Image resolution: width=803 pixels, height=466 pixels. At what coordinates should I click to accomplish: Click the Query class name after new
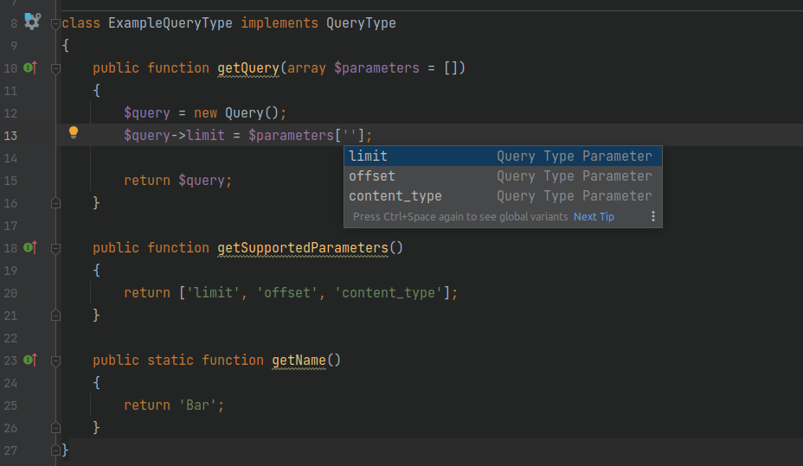[x=244, y=113]
